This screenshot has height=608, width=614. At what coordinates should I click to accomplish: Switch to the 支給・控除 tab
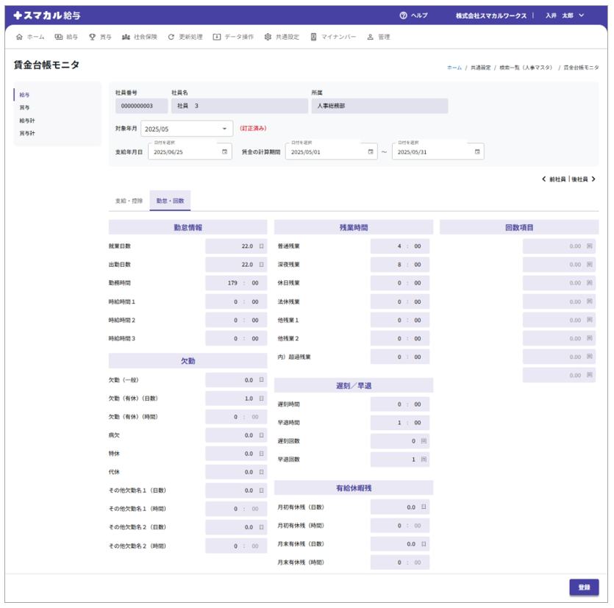click(x=129, y=201)
